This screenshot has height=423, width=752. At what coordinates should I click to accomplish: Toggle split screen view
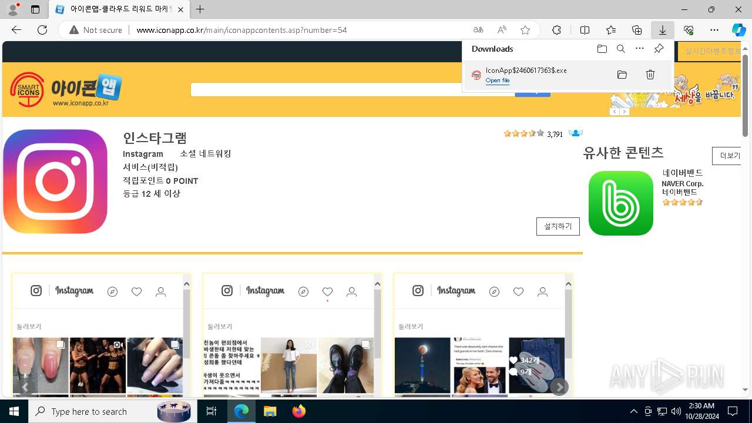coord(585,30)
